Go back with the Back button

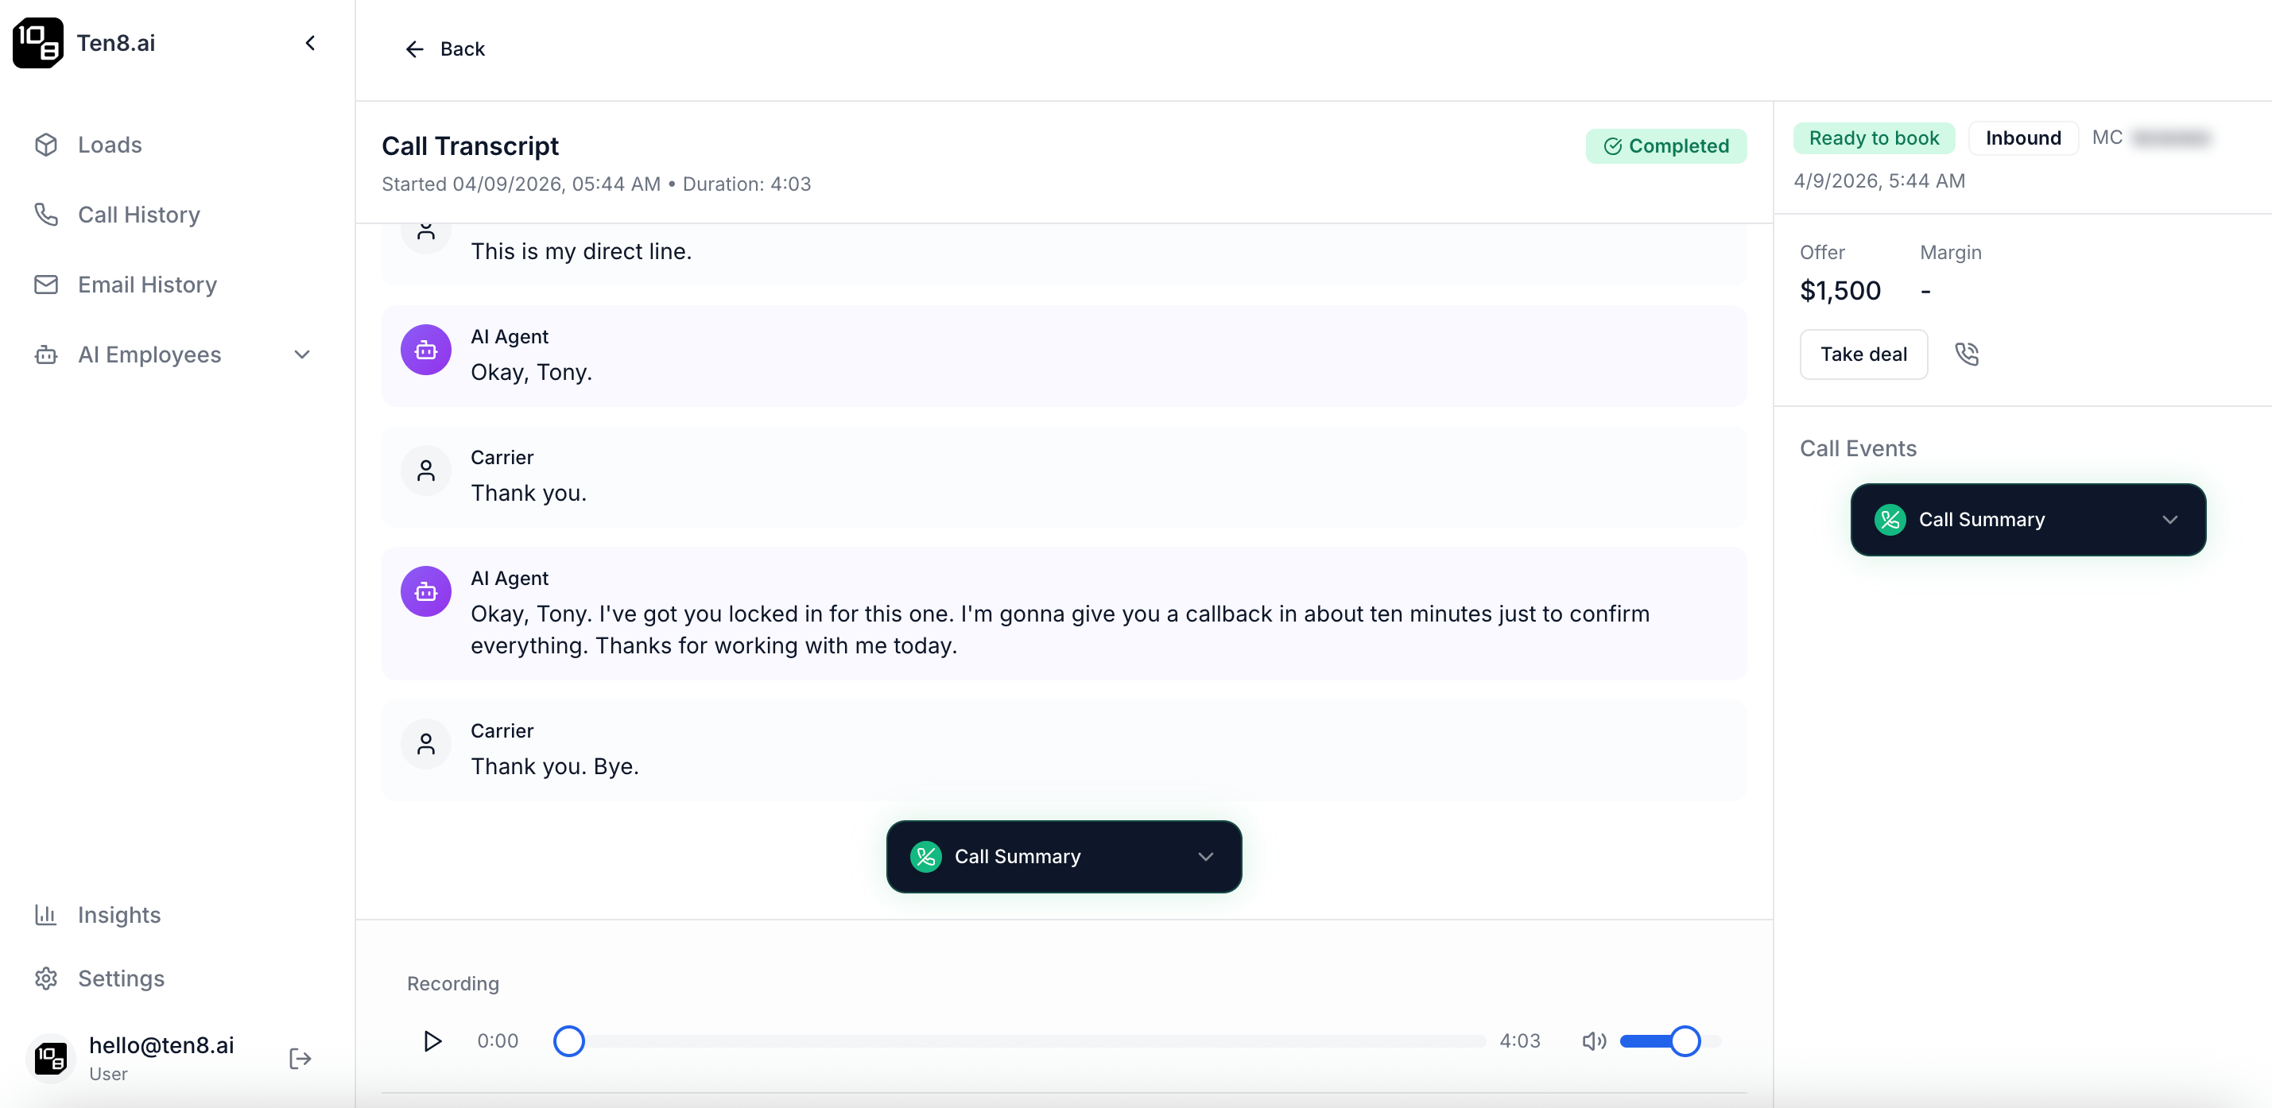[x=445, y=48]
